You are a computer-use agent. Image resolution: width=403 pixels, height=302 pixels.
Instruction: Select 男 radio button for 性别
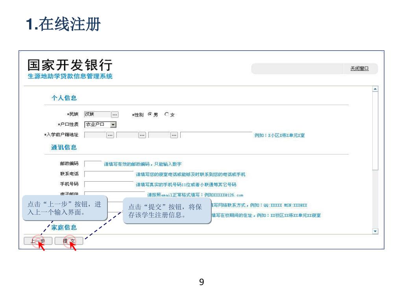pos(150,115)
